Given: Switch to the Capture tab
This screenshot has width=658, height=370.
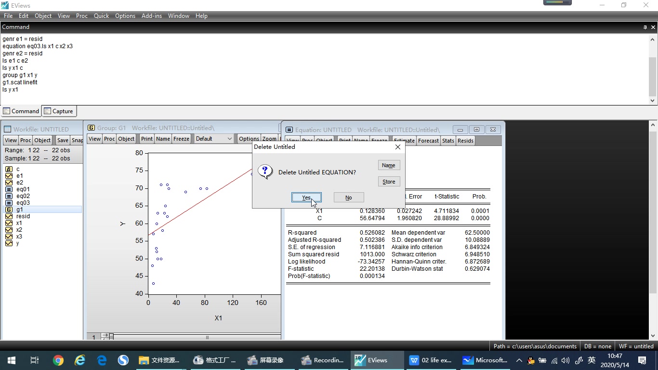Looking at the screenshot, I should tap(59, 111).
